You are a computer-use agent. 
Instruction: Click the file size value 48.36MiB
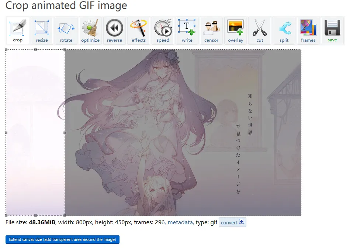42,222
